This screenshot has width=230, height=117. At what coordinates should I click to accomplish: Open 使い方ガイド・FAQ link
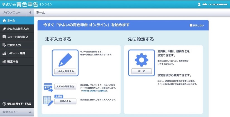point(17,104)
